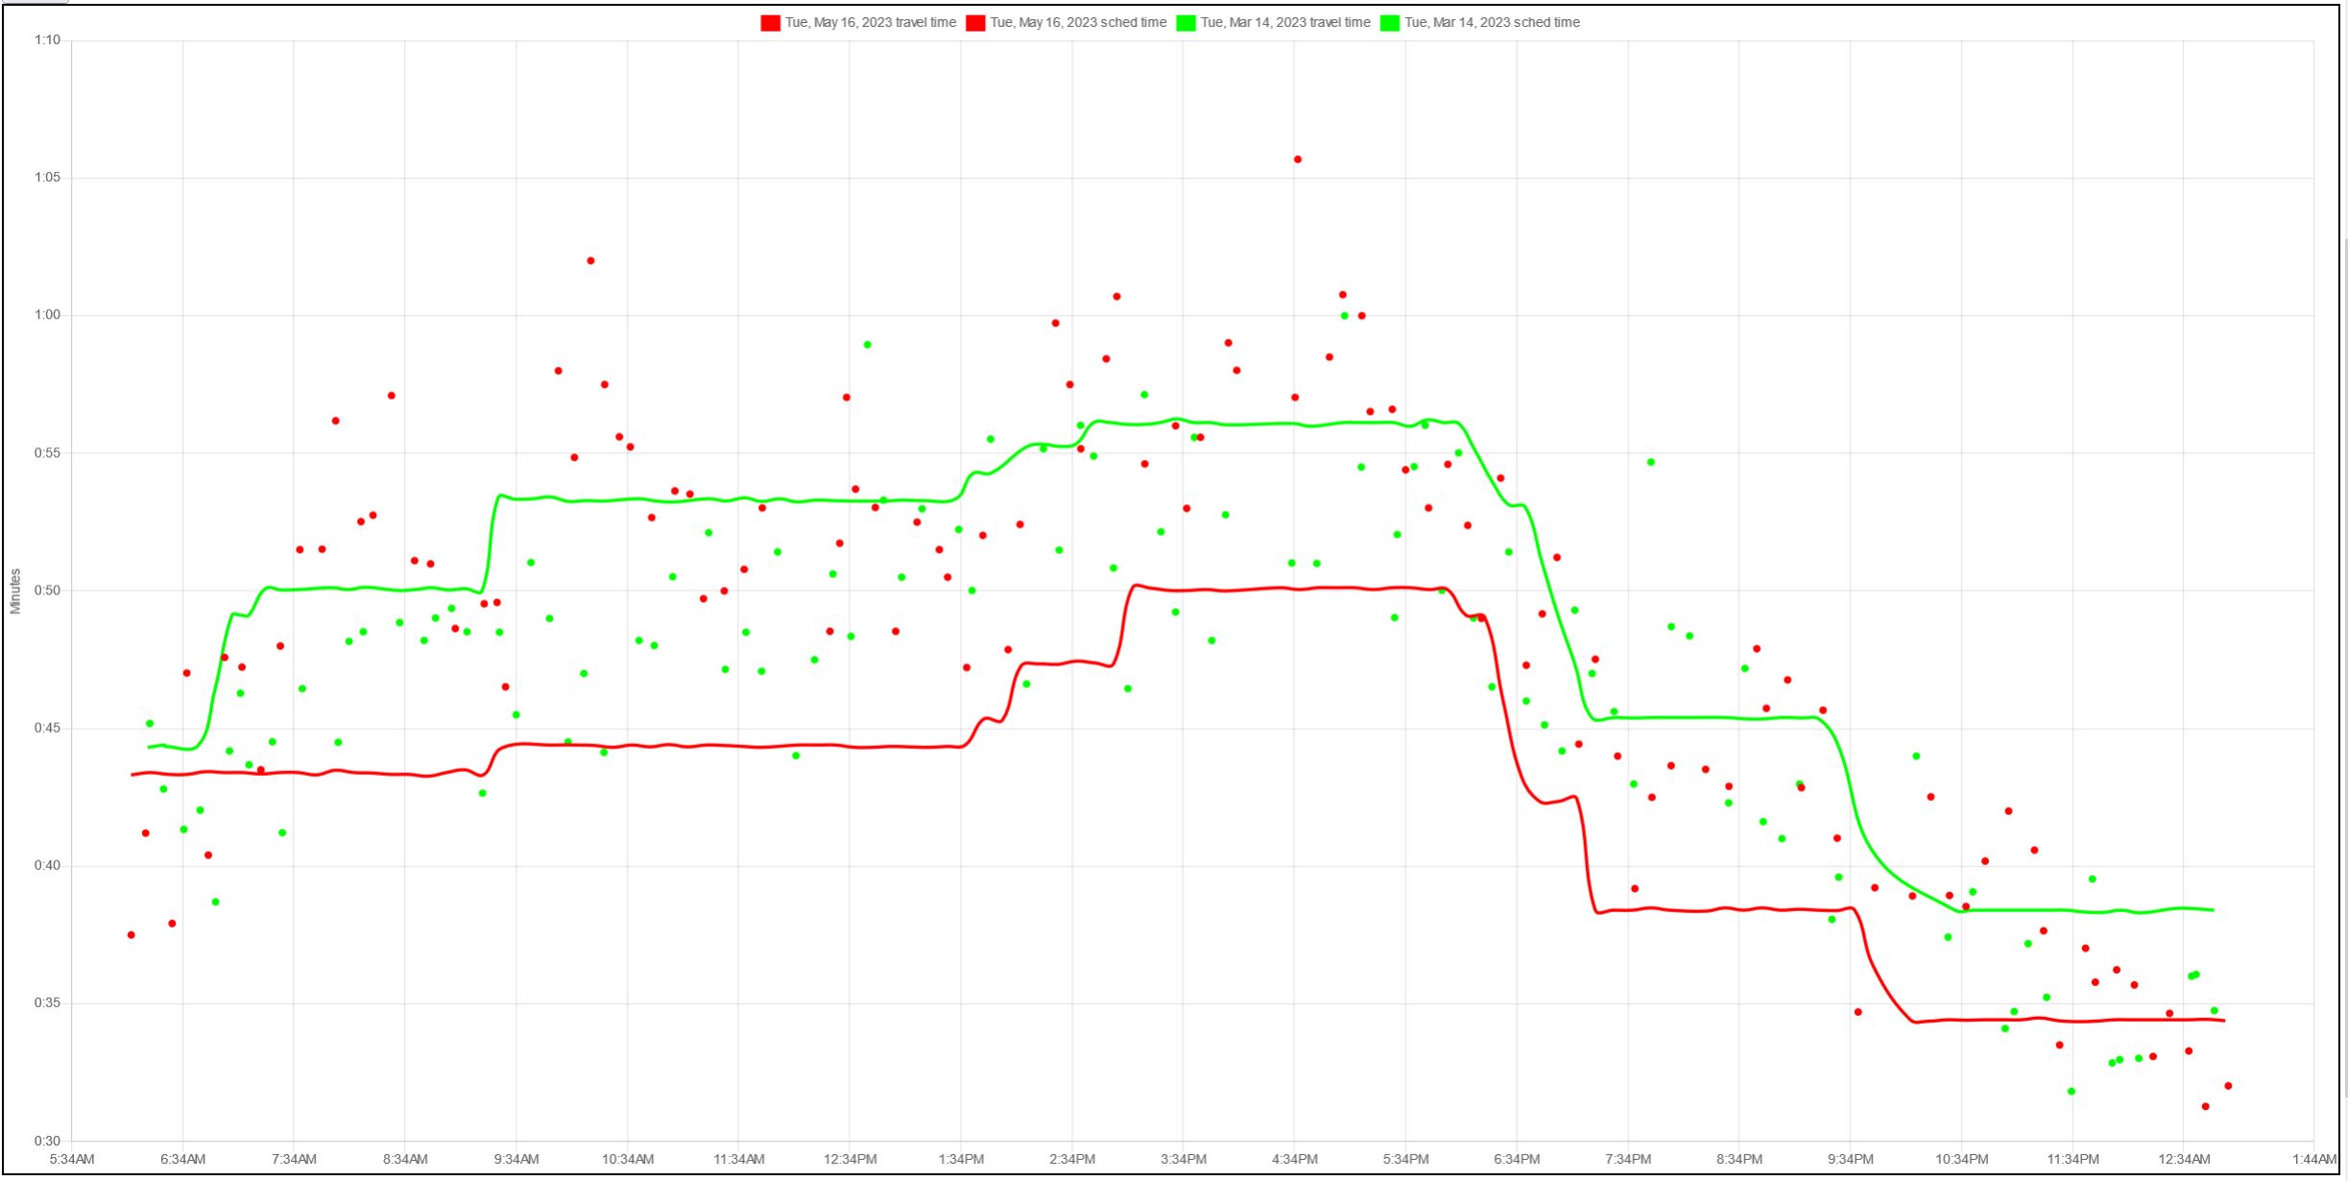This screenshot has width=2348, height=1181.
Task: Hide 'Tue, Mar 14, 2023 sched time' series
Action: pyautogui.click(x=1491, y=23)
